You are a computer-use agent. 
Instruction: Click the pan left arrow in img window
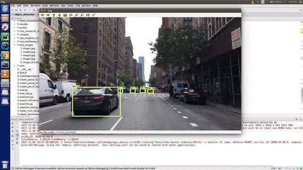pos(42,15)
